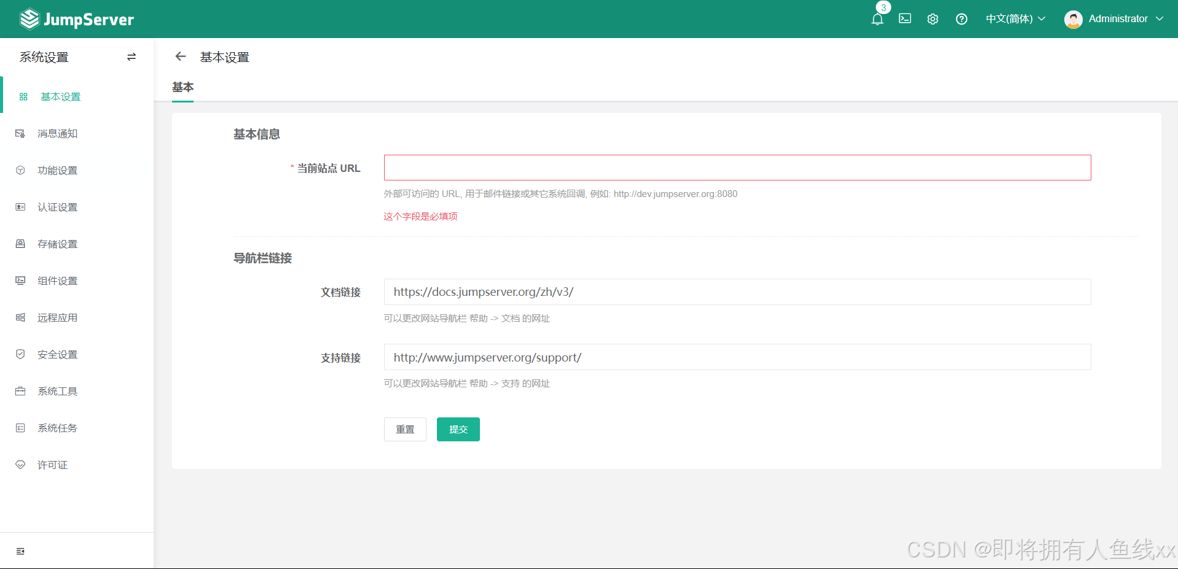The image size is (1178, 569).
Task: Go back using the arrow icon
Action: pos(181,56)
